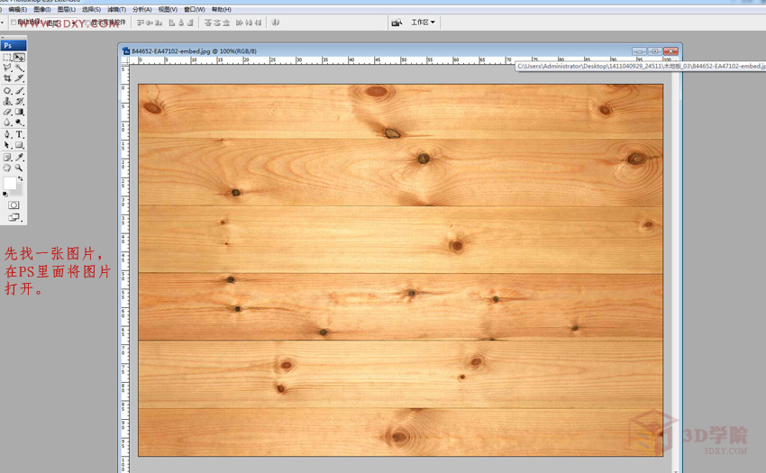766x473 pixels.
Task: Enable the Show Transform Controls checkbox
Action: pos(88,23)
